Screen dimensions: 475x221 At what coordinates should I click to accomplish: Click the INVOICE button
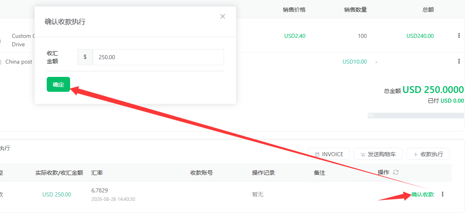click(329, 154)
